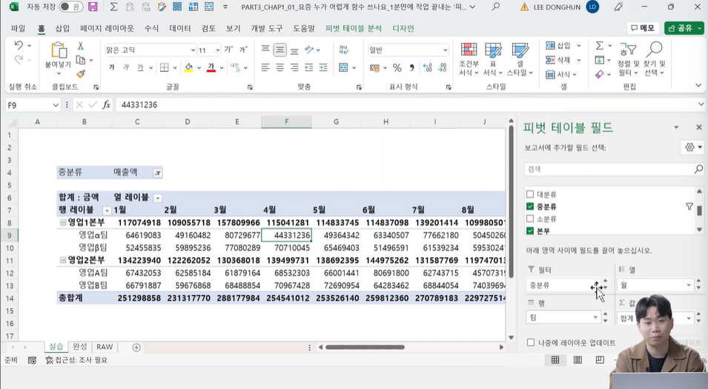Screen dimensions: 708x389
Task: Switch to the 삽입 ribbon tab
Action: (62, 28)
